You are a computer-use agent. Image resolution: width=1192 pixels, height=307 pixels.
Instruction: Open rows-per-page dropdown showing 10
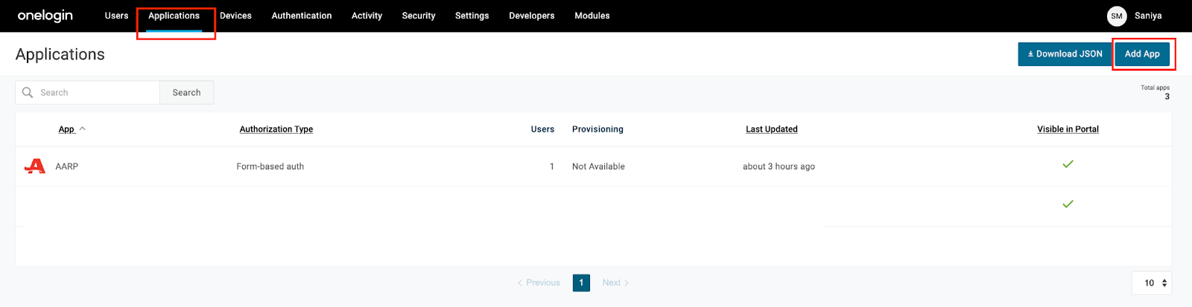point(1152,283)
